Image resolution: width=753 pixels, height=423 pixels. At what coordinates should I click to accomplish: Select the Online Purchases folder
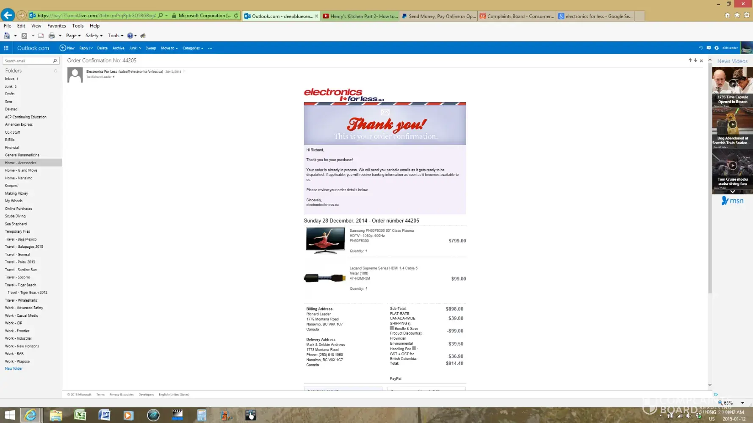coord(19,209)
